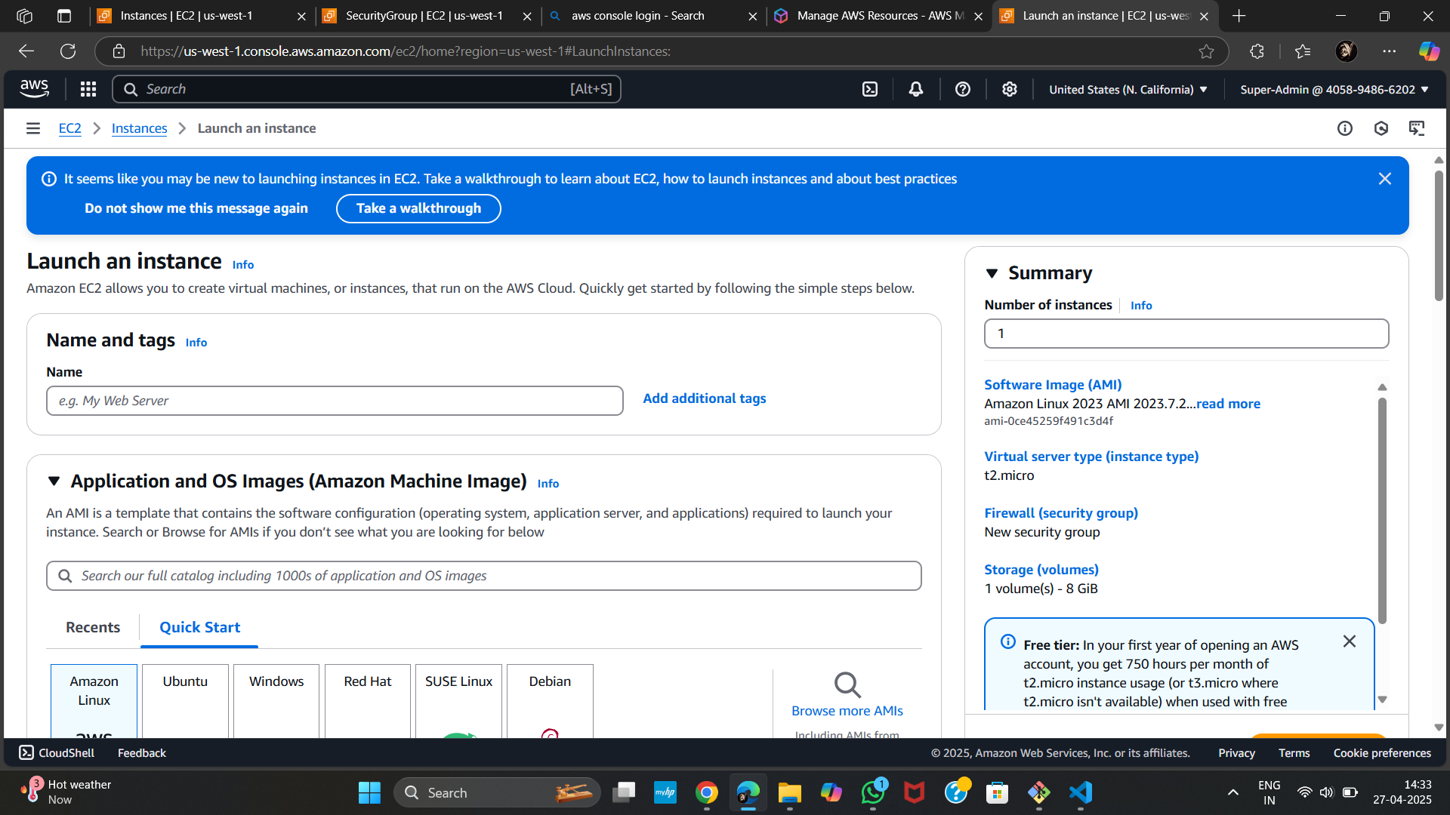Switch to the aws console login Search tab
Viewport: 1450px width, 815px height.
(x=652, y=16)
